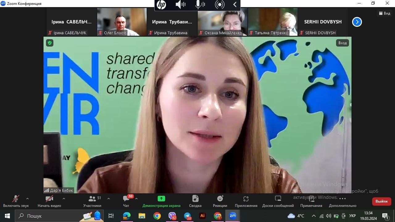Toggle microphone in HP overlay bar

coord(200,5)
